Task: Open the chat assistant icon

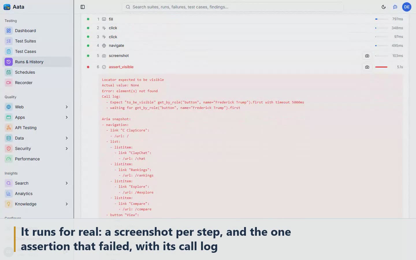Action: click(395, 7)
